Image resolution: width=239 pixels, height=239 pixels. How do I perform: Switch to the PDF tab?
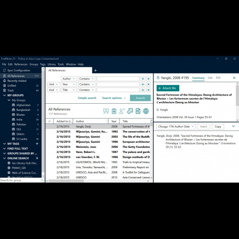[x=218, y=78]
